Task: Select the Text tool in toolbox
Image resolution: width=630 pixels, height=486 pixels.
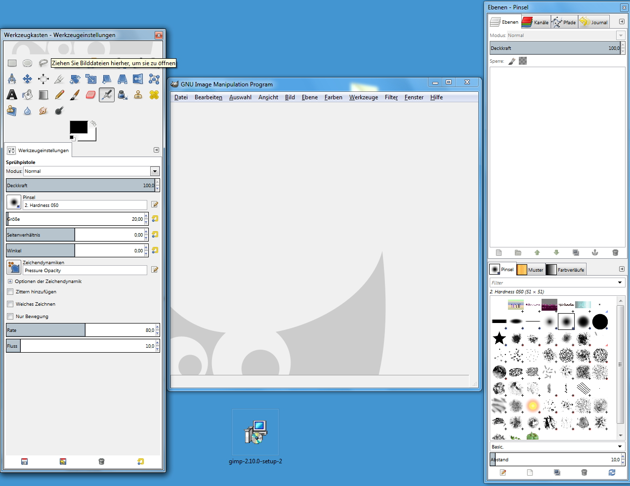Action: 12,95
